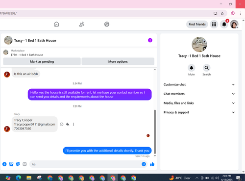Viewport: 245px width, 181px height.
Task: Open Chrome three-dot menu
Action: coord(240,13)
